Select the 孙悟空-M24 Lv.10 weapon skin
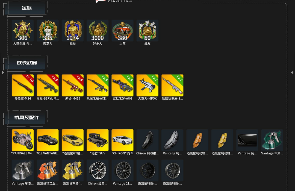 pyautogui.click(x=23, y=86)
